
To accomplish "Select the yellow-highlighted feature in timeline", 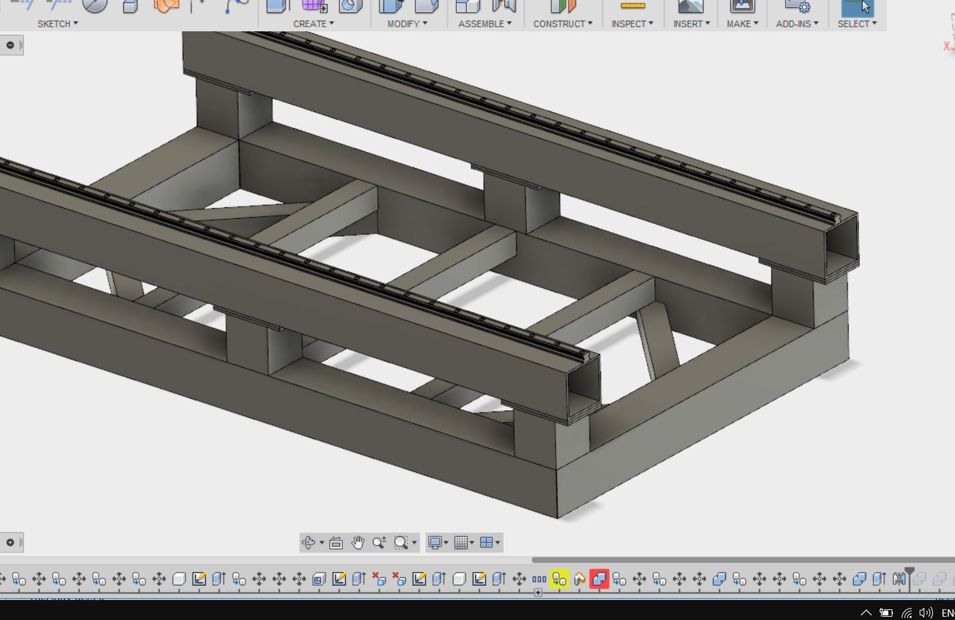I will pyautogui.click(x=560, y=579).
